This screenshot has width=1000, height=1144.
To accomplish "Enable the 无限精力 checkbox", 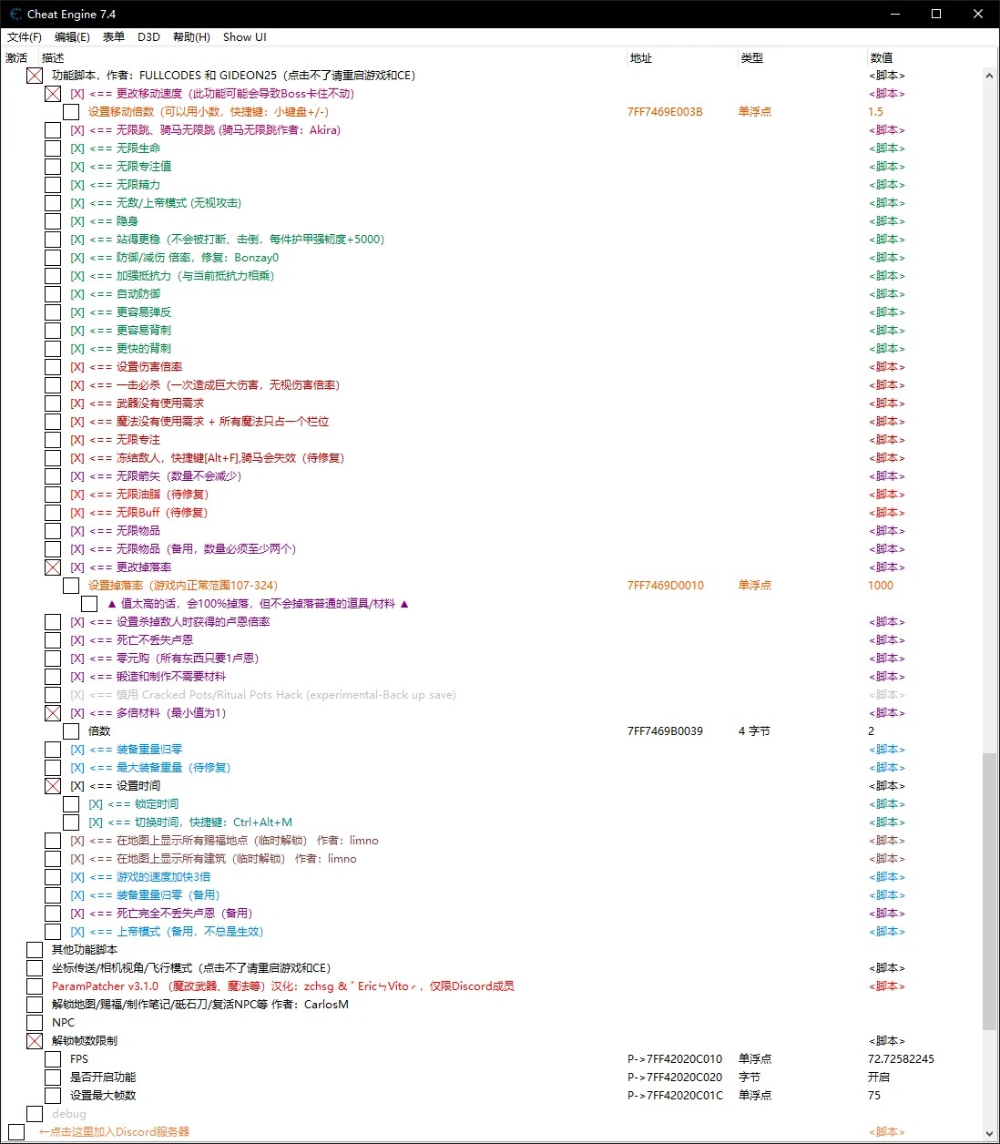I will point(53,185).
